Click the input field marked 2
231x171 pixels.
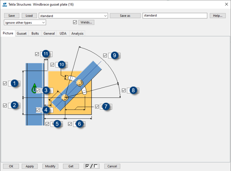[x=14, y=105]
